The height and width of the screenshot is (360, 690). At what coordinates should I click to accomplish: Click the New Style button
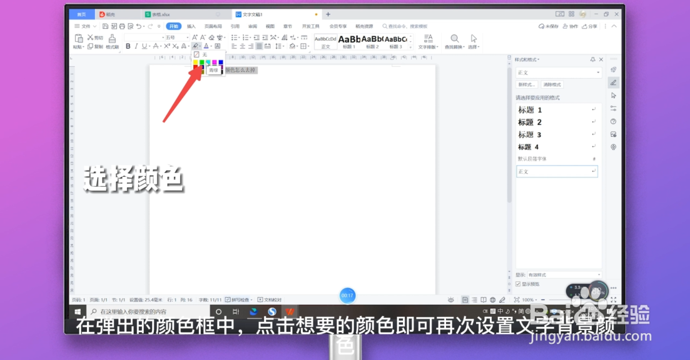pyautogui.click(x=526, y=84)
